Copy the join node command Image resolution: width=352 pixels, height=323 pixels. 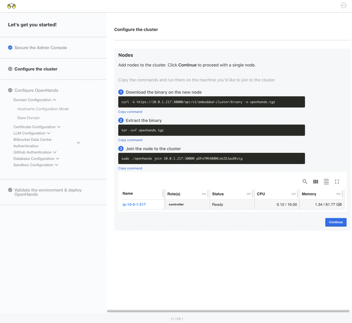click(130, 168)
